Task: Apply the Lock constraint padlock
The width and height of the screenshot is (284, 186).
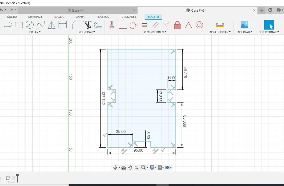Action: coord(177,25)
